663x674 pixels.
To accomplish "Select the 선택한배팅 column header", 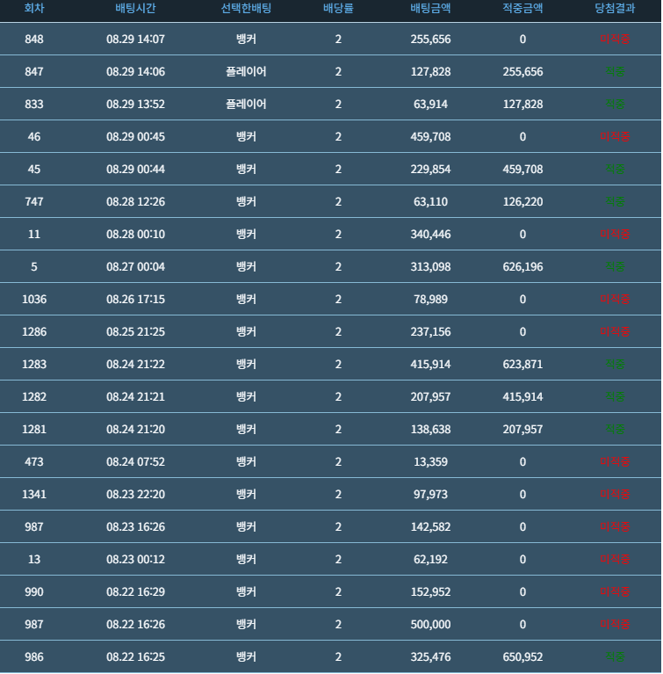I will click(x=246, y=8).
